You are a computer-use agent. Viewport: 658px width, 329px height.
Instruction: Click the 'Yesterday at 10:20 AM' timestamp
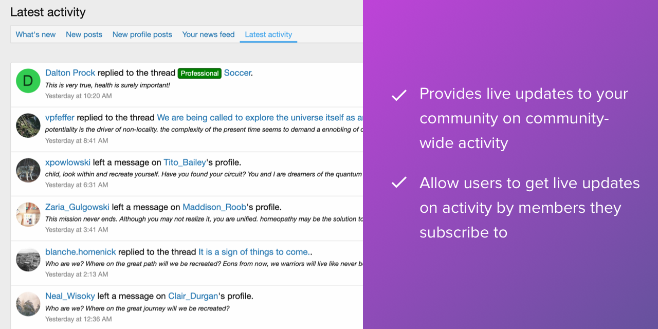(x=78, y=96)
